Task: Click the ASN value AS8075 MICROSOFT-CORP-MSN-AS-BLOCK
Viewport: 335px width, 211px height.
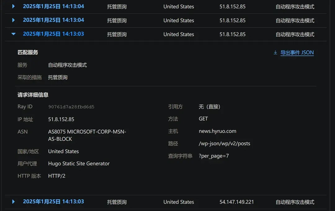Action: coord(87,135)
